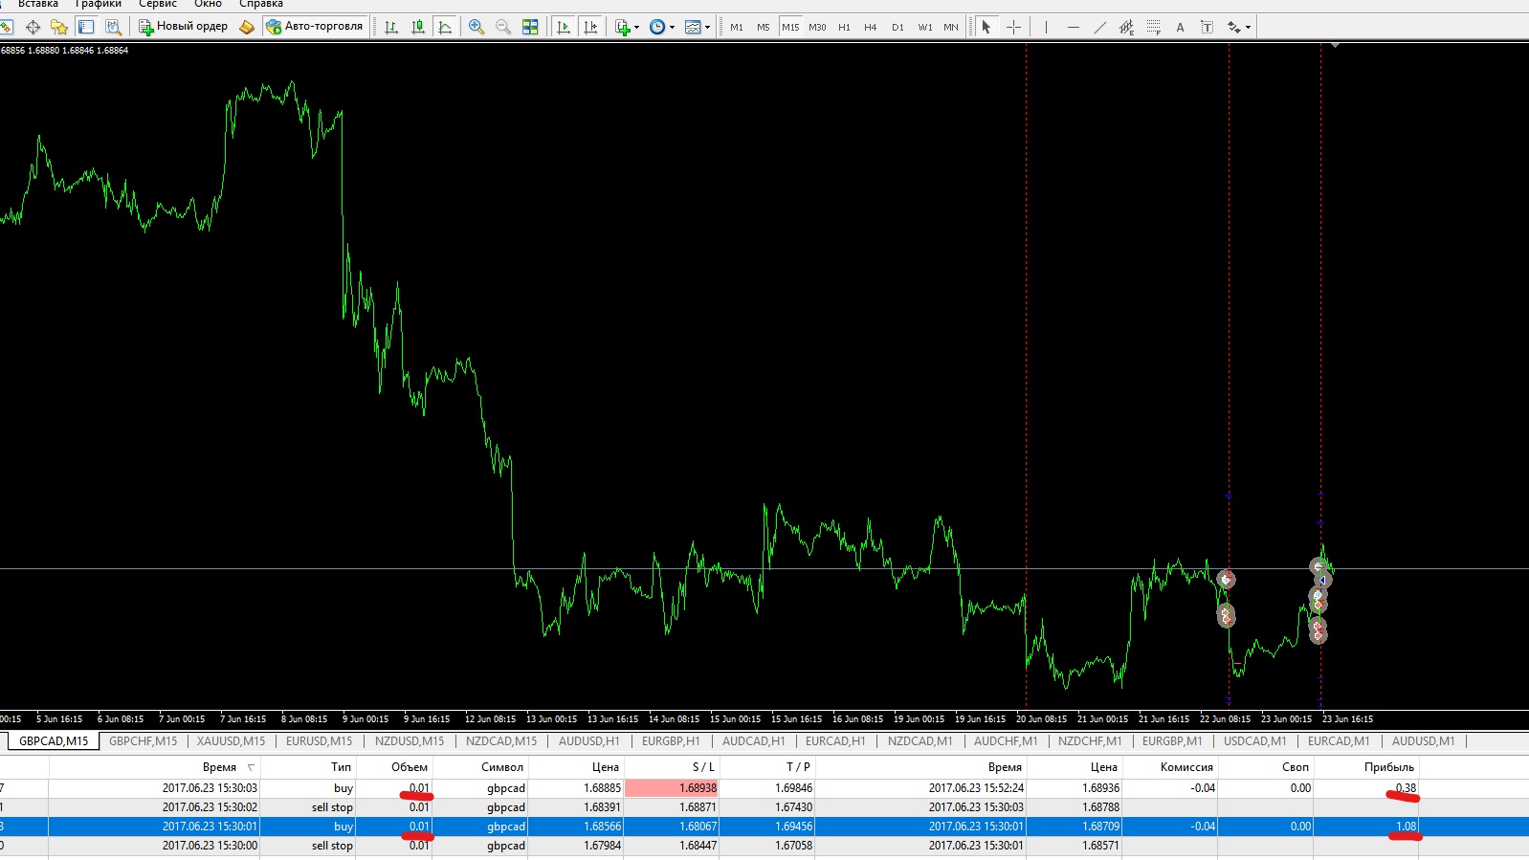
Task: Select the horizontal line tool
Action: 1074,27
